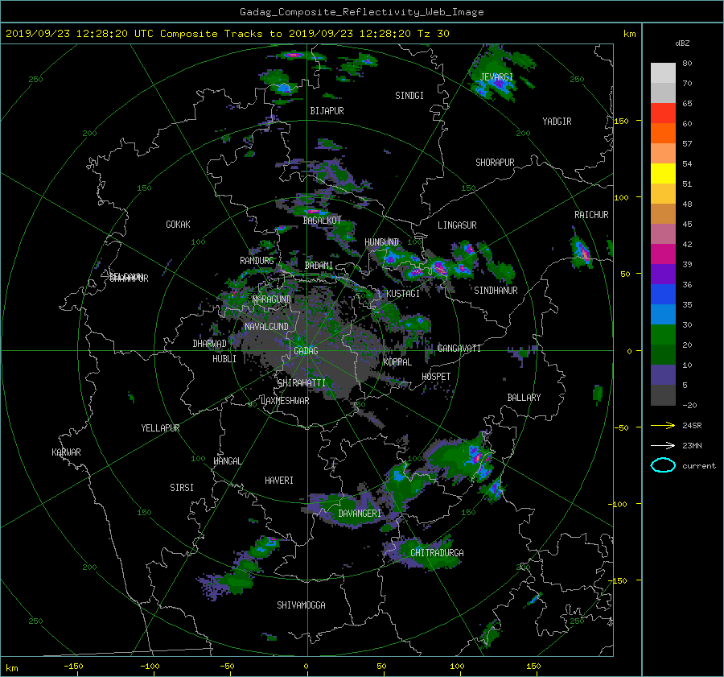Click the BADAMI label

point(319,266)
